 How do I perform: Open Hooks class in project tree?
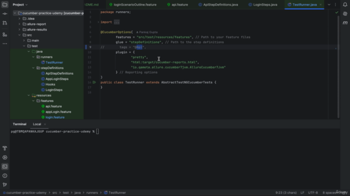point(50,84)
